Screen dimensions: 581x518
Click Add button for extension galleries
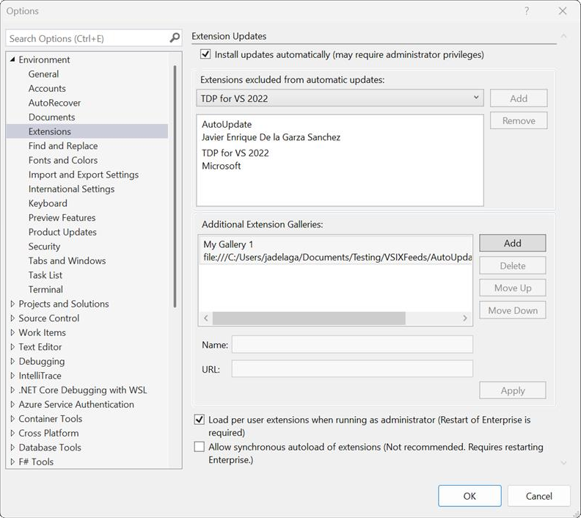512,243
